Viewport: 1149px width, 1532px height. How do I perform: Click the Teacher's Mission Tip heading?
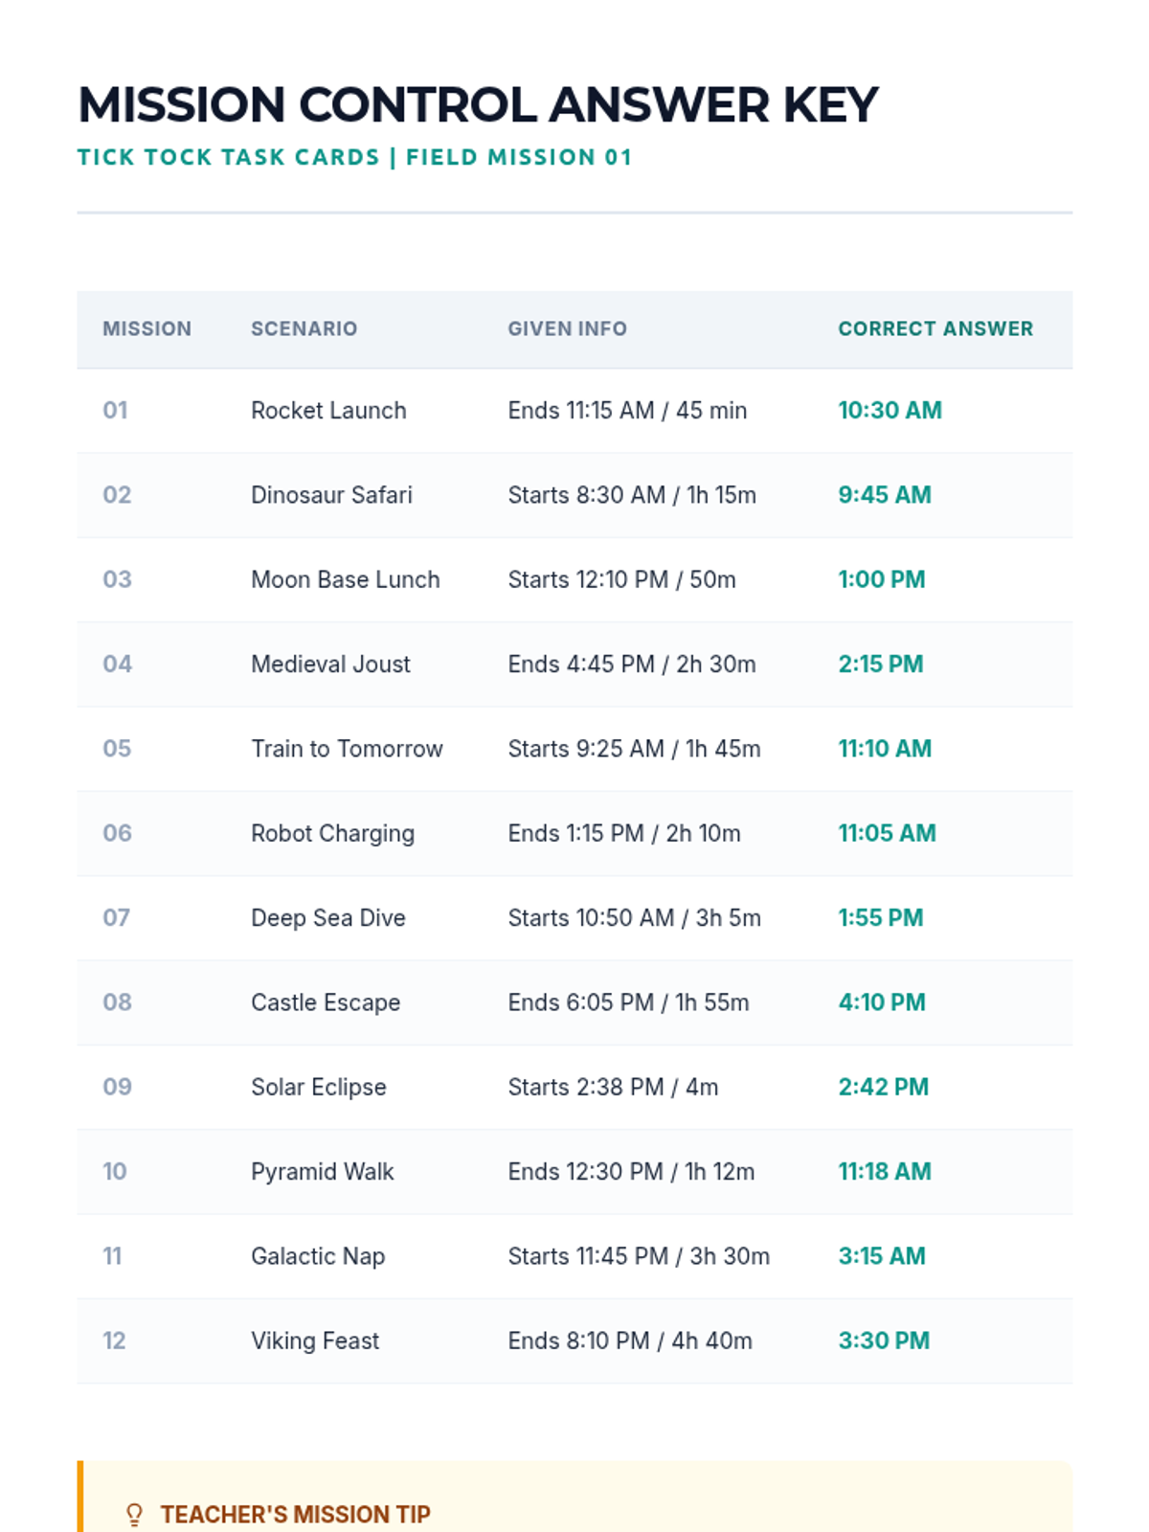tap(295, 1514)
